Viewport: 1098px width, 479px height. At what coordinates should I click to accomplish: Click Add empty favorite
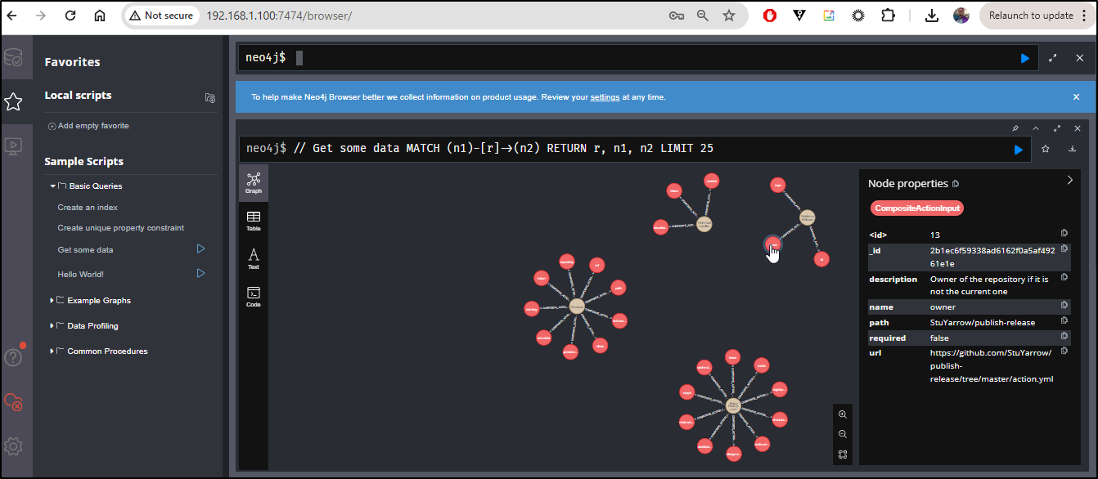pyautogui.click(x=88, y=126)
